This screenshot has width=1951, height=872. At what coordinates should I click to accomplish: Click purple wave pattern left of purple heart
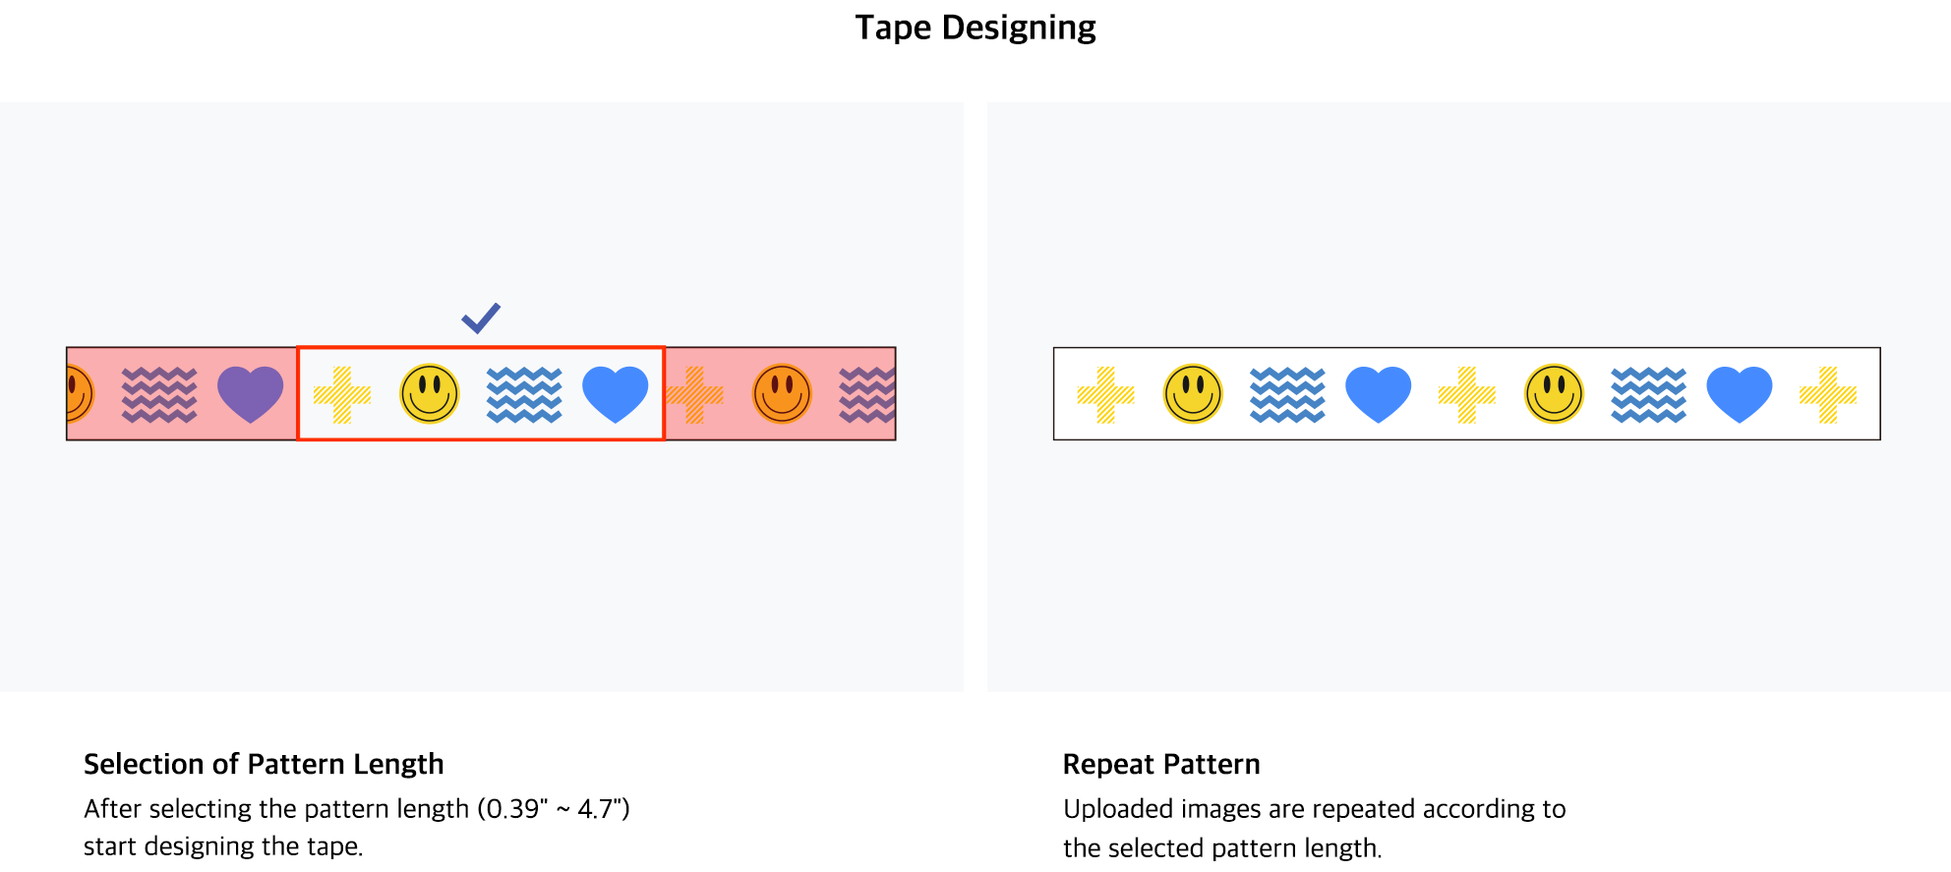coord(159,395)
